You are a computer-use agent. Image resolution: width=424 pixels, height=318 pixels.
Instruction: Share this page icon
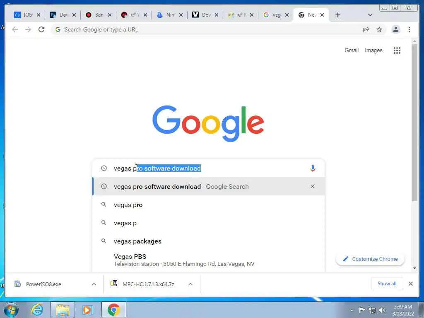[366, 29]
